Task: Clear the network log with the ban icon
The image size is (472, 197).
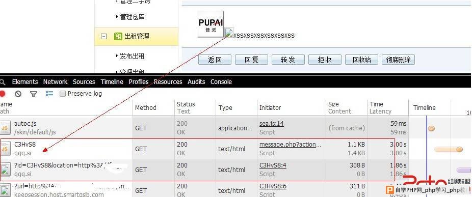Action: 18,94
